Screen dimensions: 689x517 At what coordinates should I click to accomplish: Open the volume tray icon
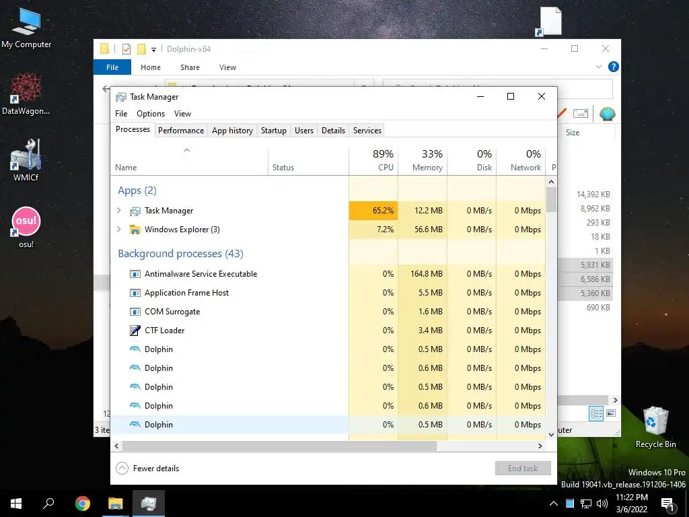[x=602, y=504]
